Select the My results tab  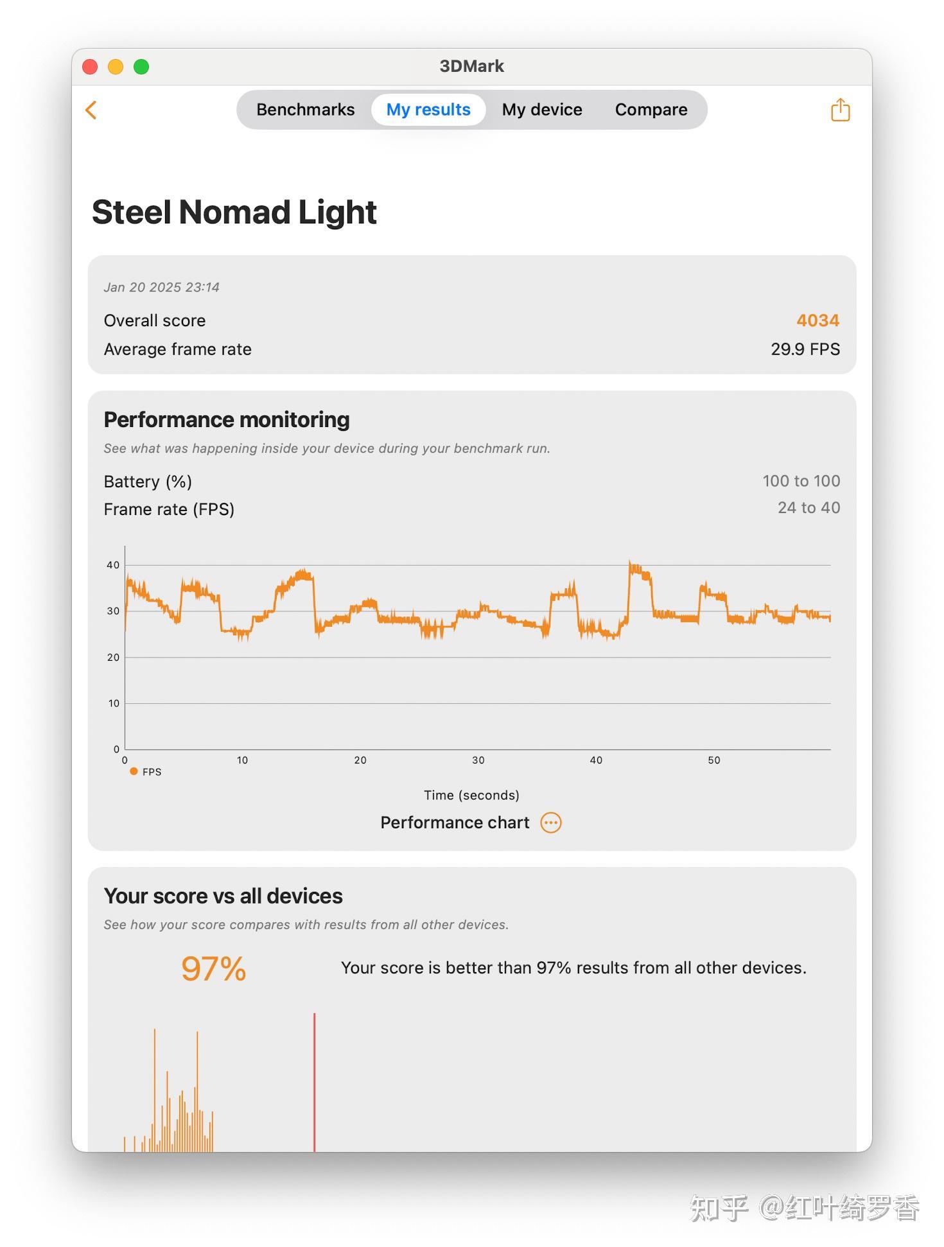(x=428, y=110)
